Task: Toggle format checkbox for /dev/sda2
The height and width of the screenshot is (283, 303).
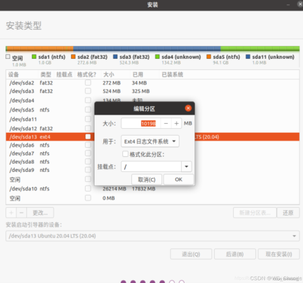Action: [x=88, y=83]
